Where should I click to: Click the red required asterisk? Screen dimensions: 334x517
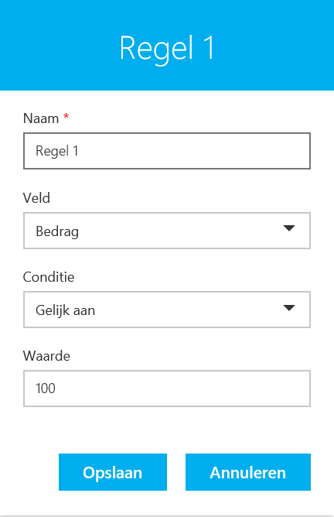[66, 116]
